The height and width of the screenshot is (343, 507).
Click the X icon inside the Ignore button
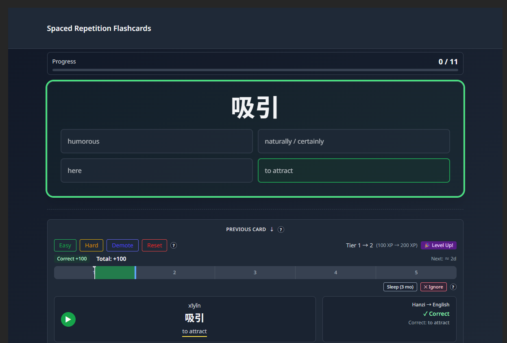[425, 287]
